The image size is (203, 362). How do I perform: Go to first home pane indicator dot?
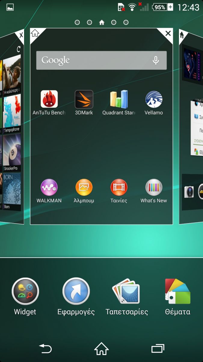point(77,22)
